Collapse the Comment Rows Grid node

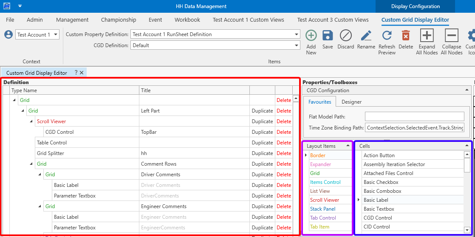(x=31, y=164)
